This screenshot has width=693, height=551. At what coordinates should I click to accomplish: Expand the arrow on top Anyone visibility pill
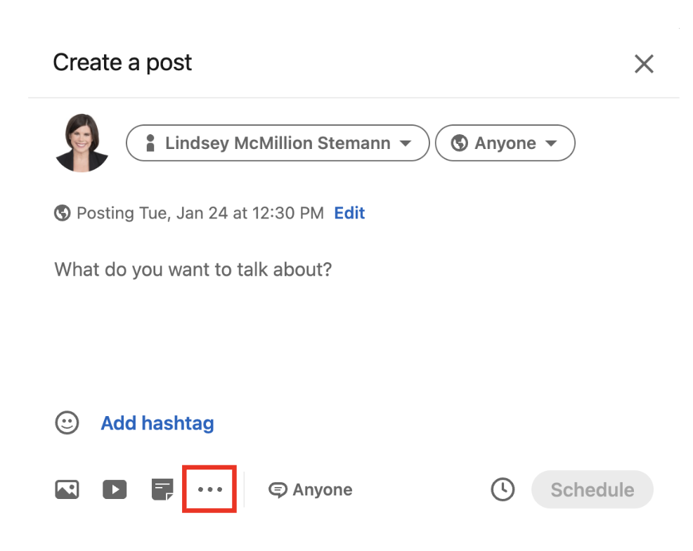pyautogui.click(x=551, y=143)
